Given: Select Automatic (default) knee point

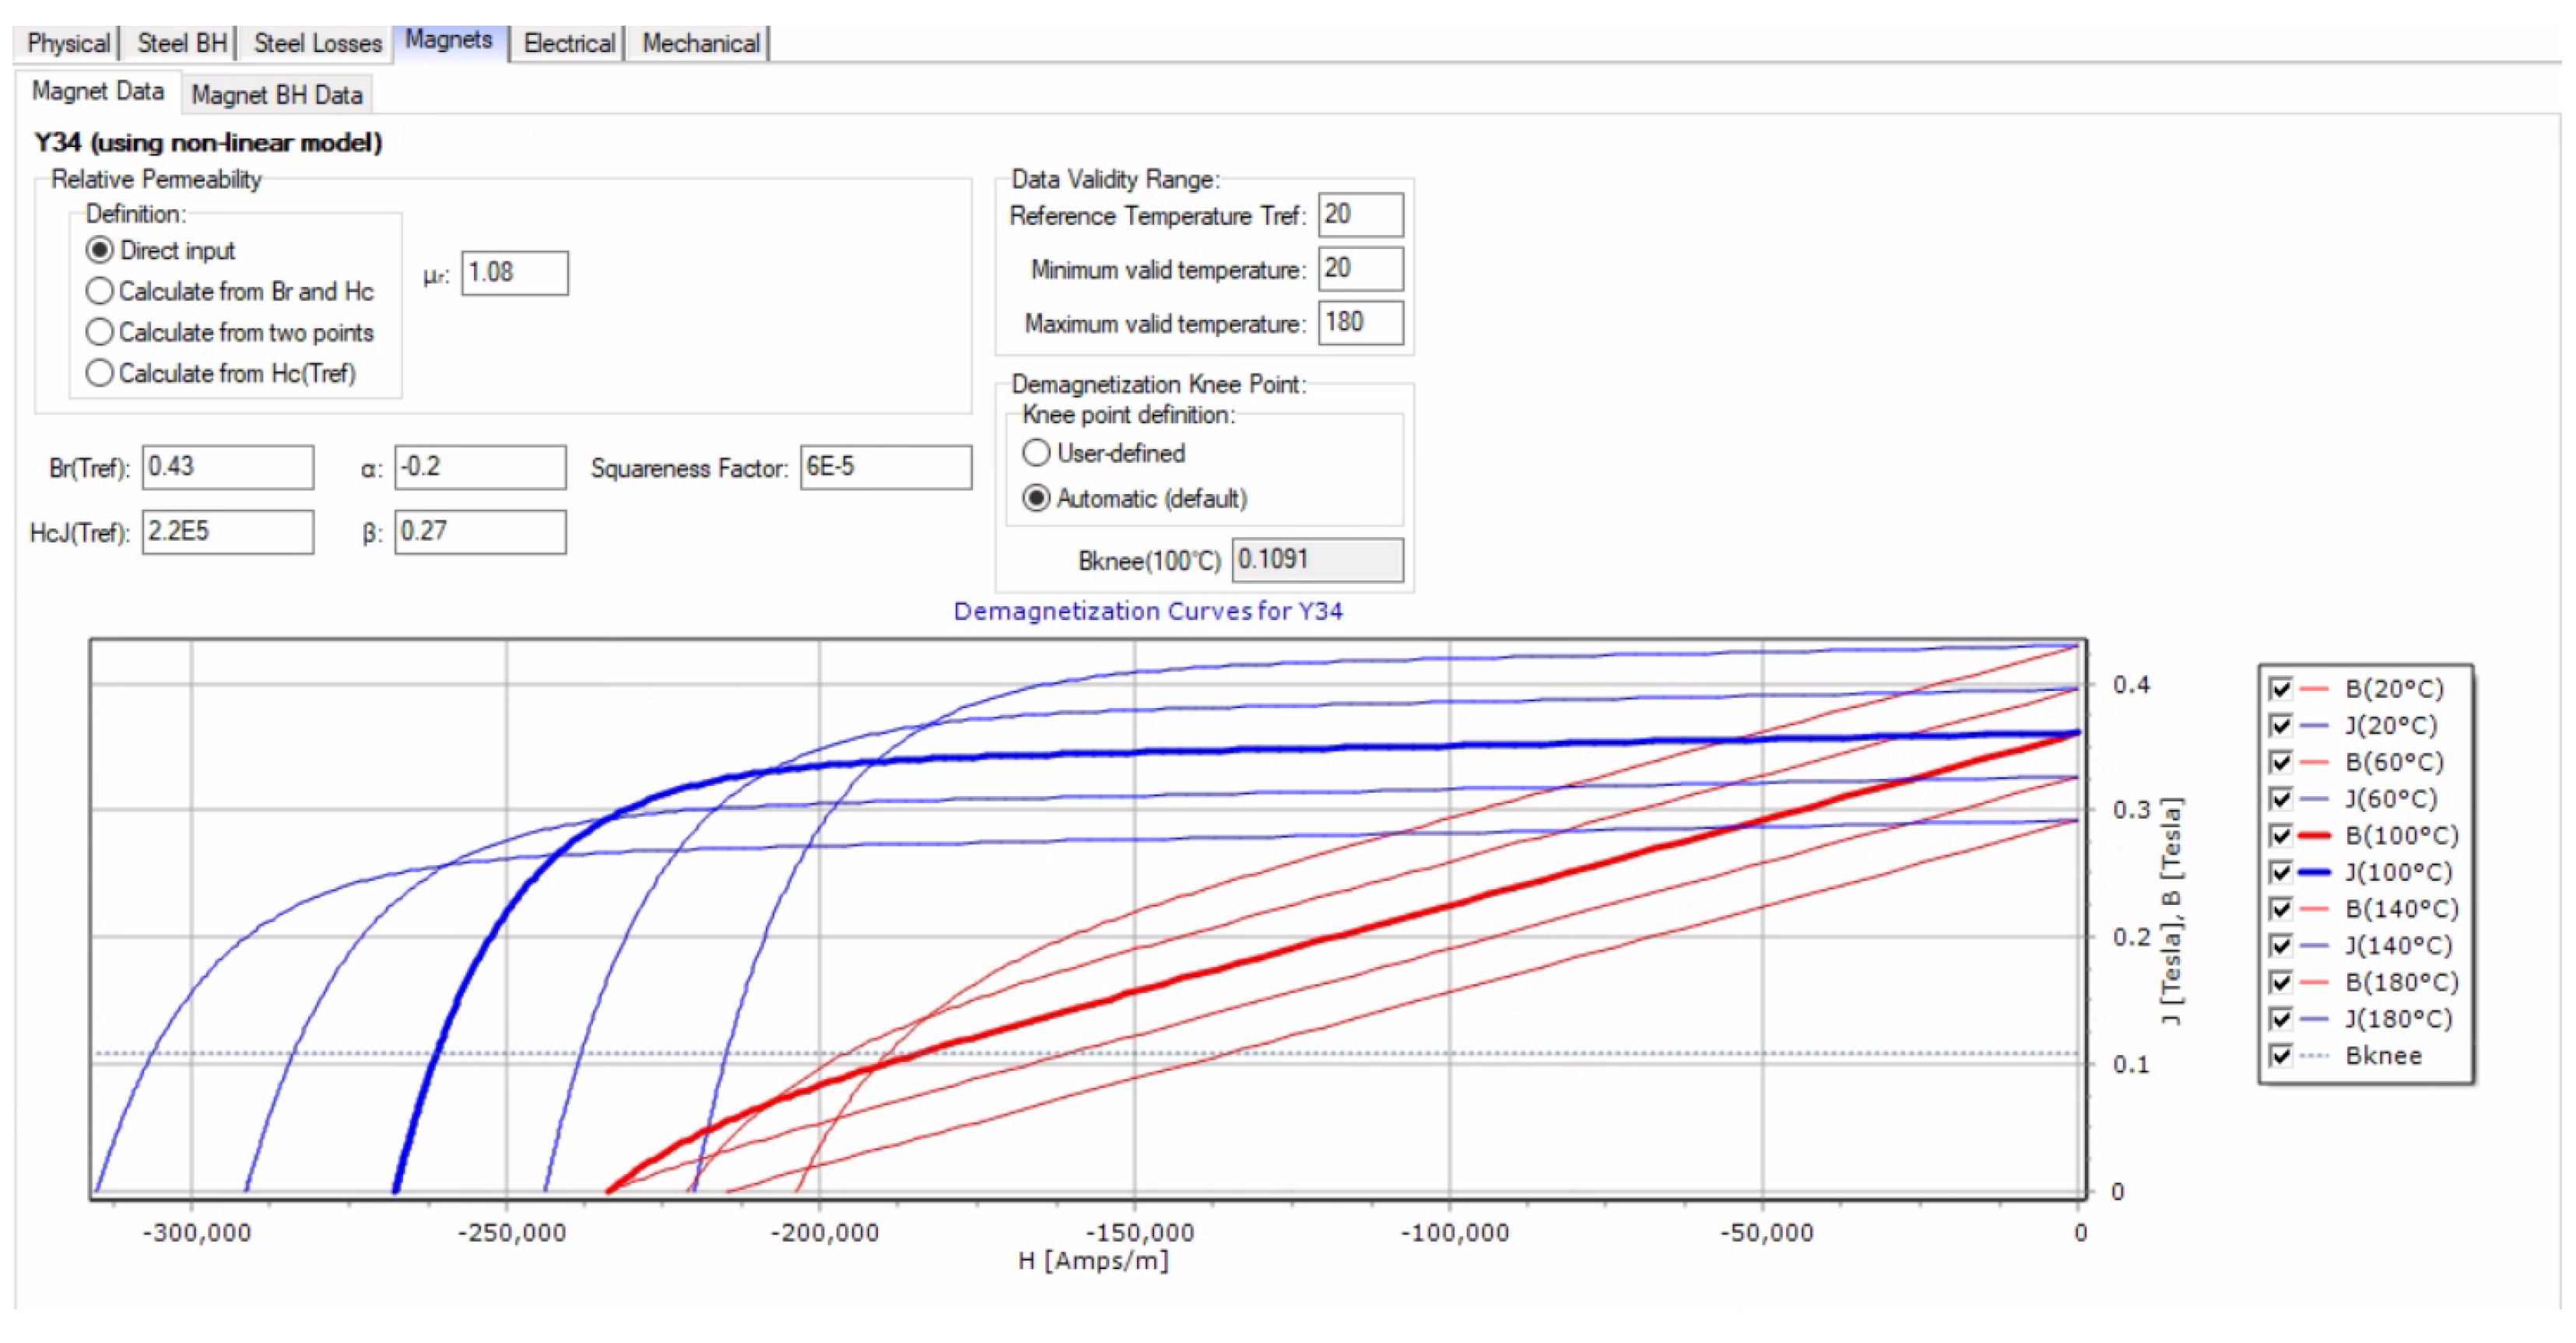Looking at the screenshot, I should click(x=1036, y=498).
